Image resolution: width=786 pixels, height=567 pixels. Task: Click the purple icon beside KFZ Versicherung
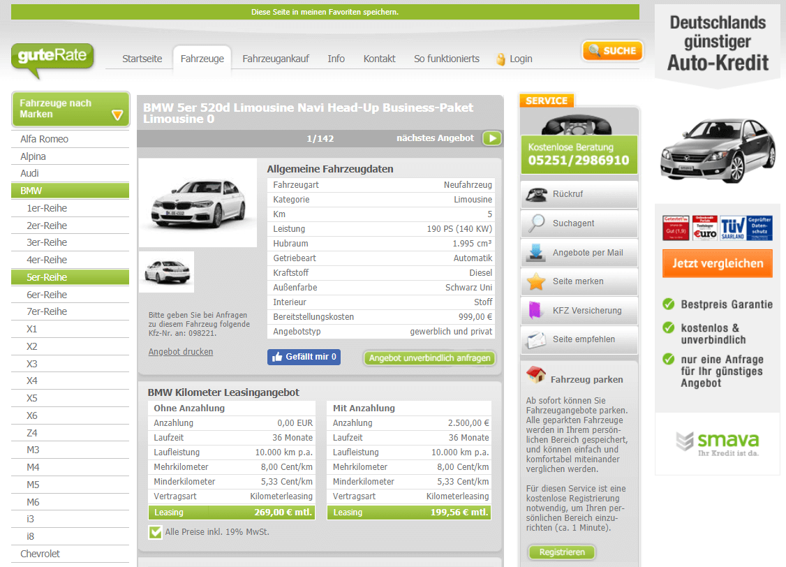pyautogui.click(x=535, y=310)
